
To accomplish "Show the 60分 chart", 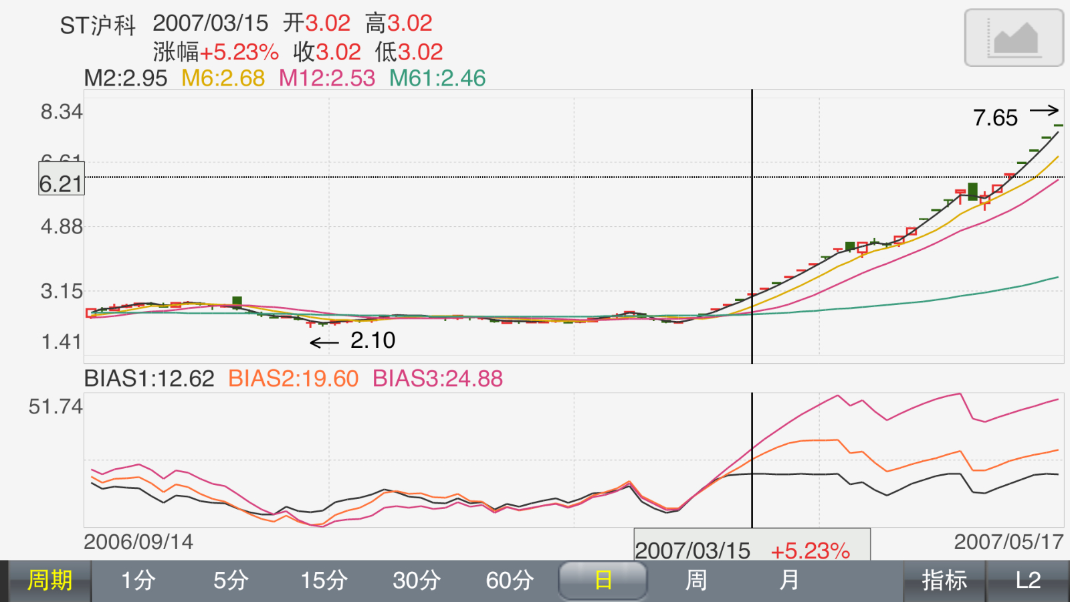I will click(510, 581).
